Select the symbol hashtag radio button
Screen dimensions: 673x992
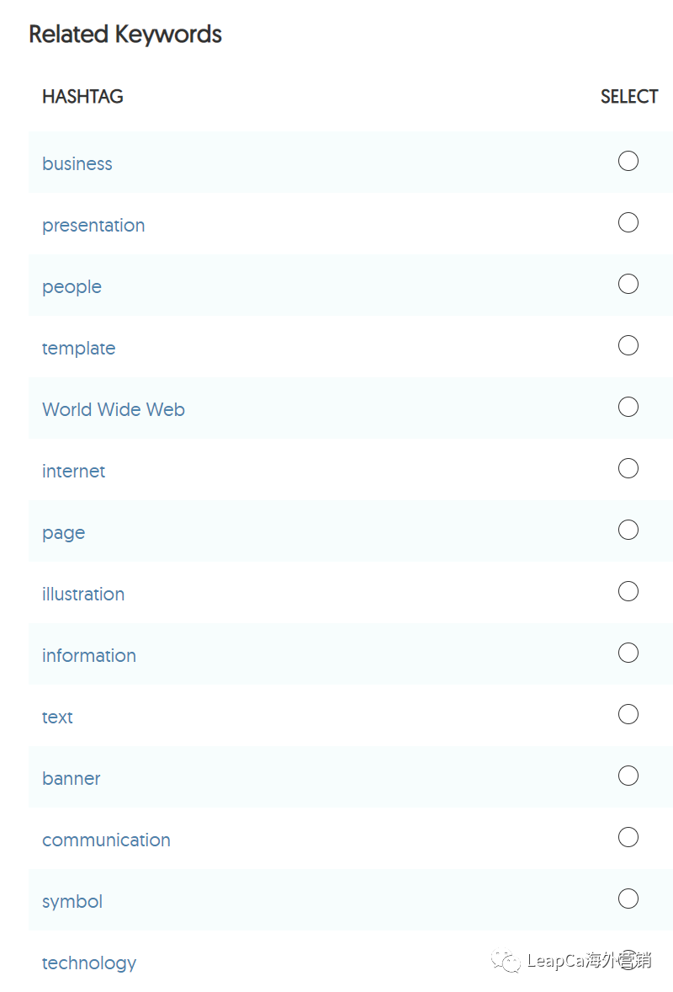coord(628,899)
